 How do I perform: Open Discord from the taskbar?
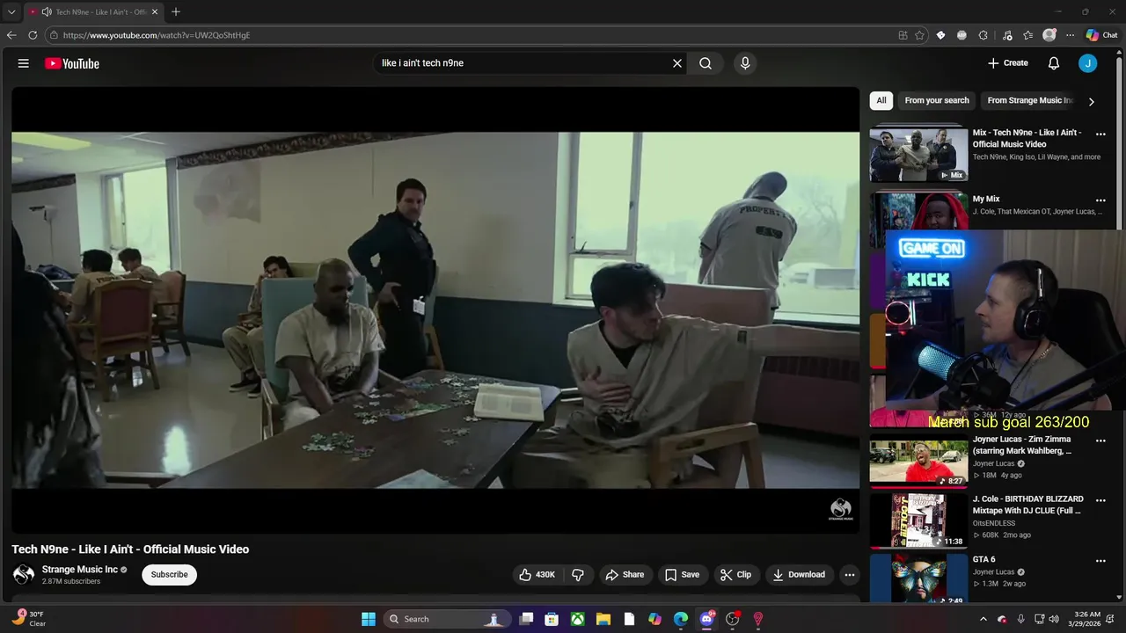[706, 619]
